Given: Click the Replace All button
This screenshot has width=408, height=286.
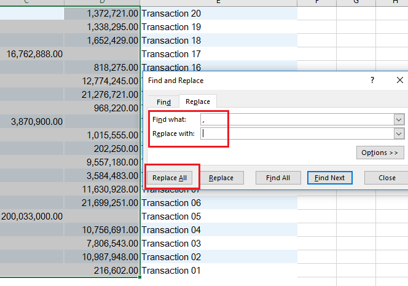Looking at the screenshot, I should coord(170,178).
